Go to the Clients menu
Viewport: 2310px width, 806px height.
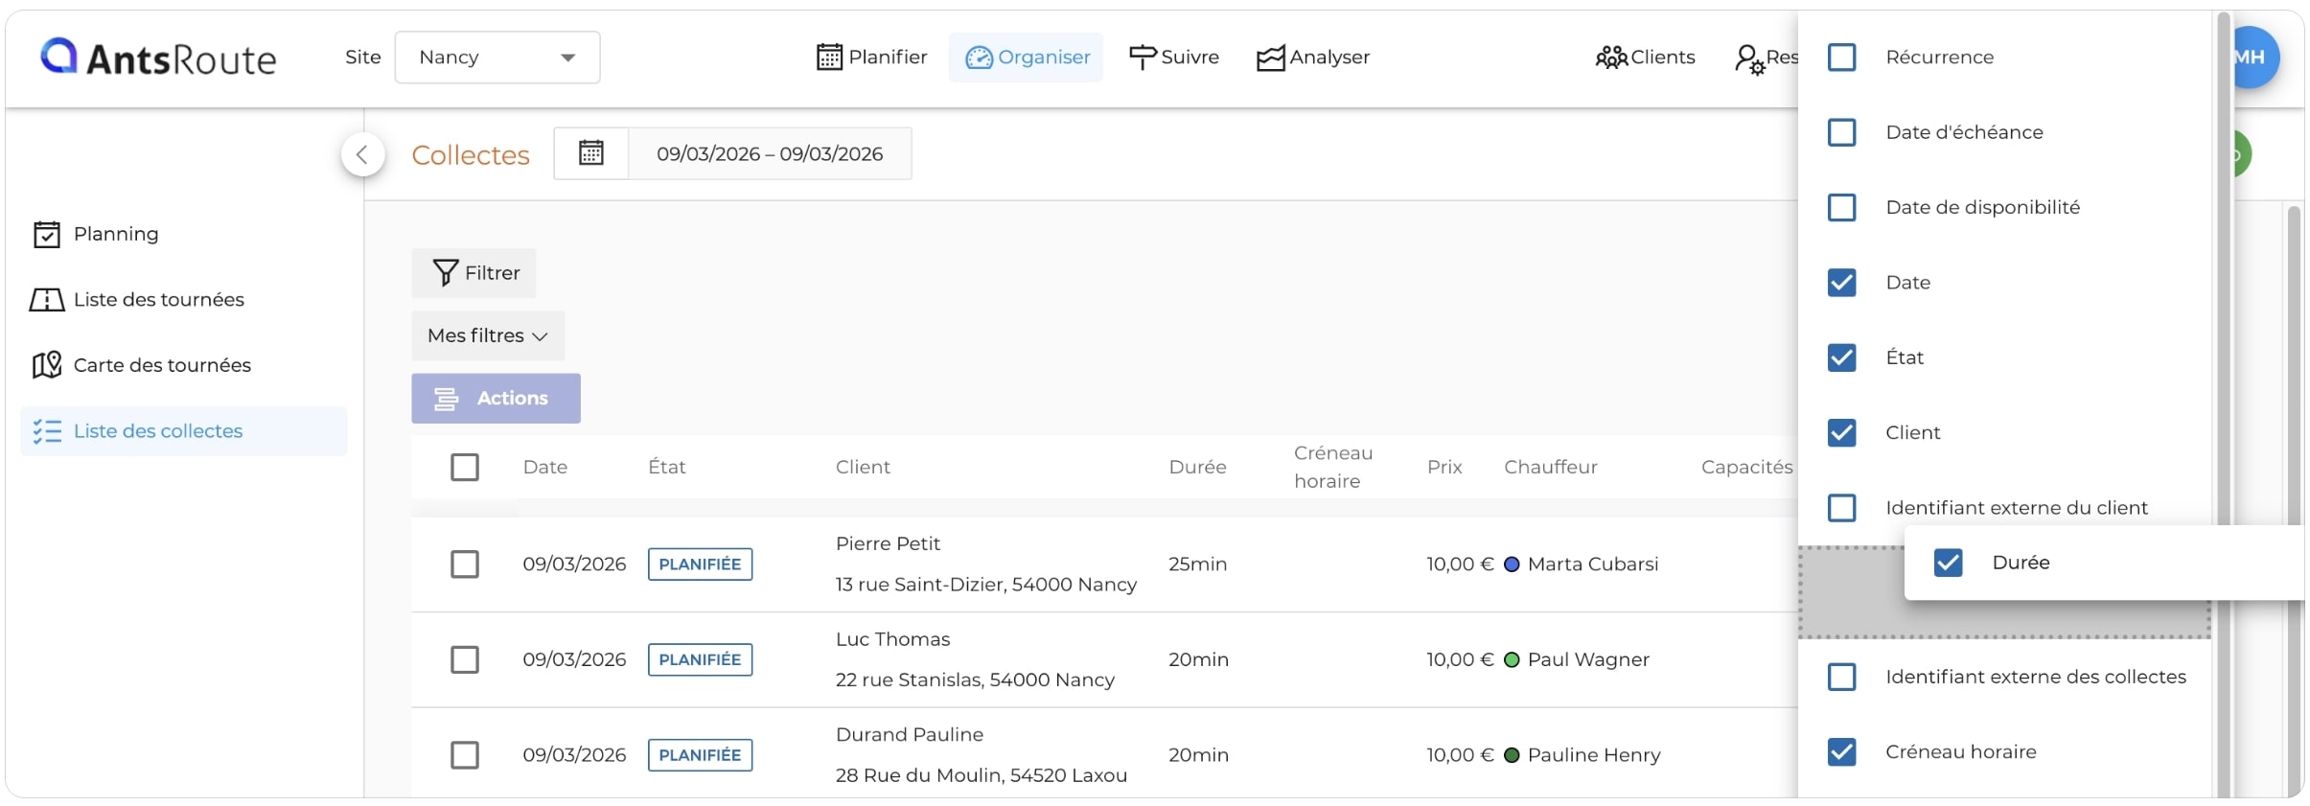1646,58
